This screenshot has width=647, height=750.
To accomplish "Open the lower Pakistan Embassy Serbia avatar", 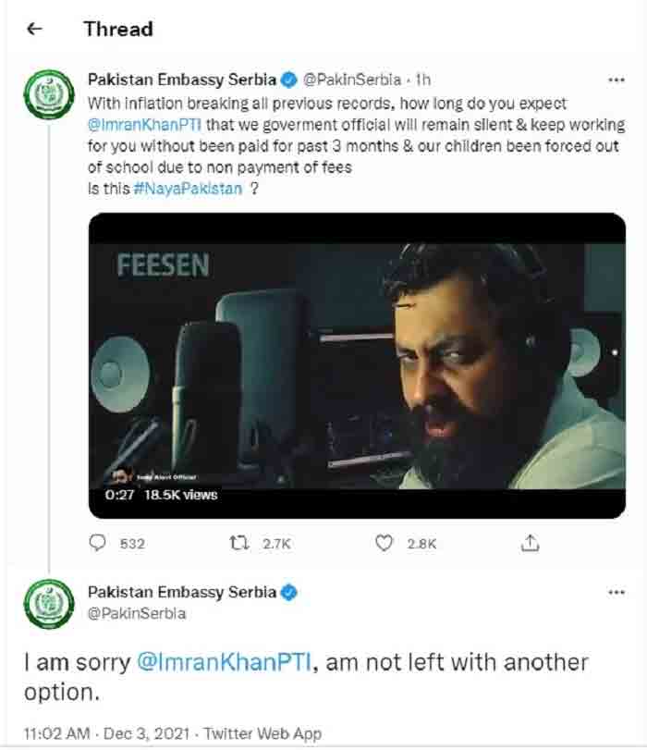I will (x=43, y=606).
